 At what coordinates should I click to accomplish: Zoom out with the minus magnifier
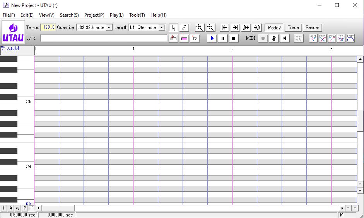tap(210, 27)
